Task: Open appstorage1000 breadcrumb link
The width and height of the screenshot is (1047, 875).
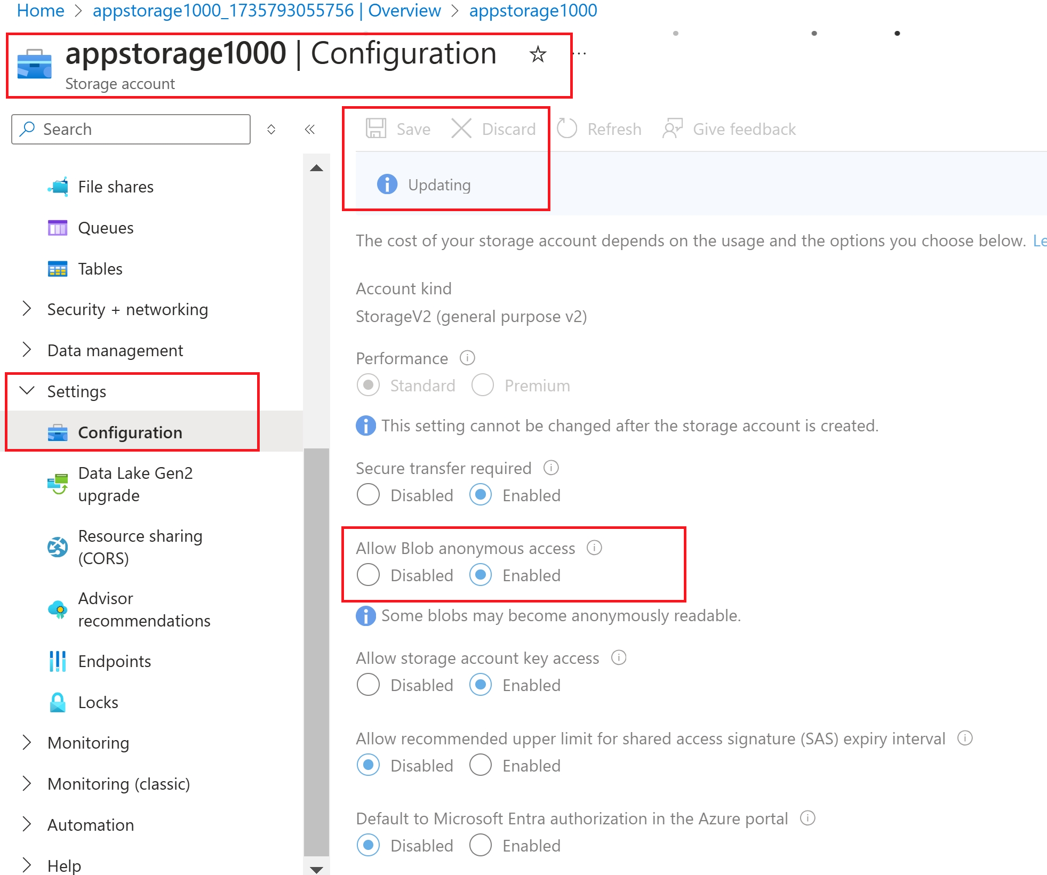Action: (533, 10)
